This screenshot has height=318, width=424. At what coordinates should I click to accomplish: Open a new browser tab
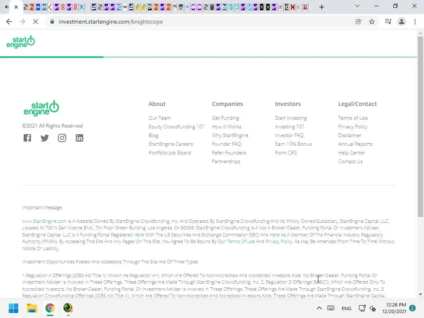[321, 7]
